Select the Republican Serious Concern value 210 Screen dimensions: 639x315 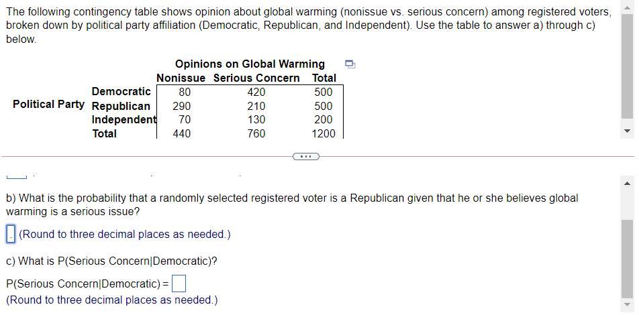(256, 106)
